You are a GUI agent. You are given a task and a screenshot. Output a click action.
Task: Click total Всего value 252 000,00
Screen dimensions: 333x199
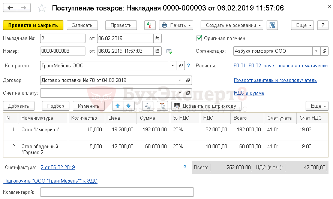[231, 168]
